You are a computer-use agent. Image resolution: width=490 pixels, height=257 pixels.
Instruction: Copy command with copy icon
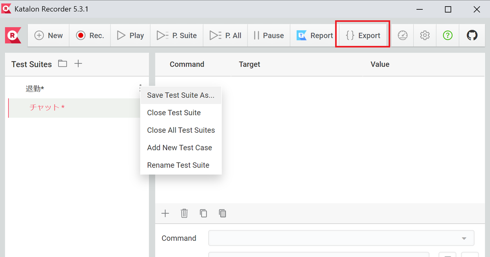pos(203,213)
